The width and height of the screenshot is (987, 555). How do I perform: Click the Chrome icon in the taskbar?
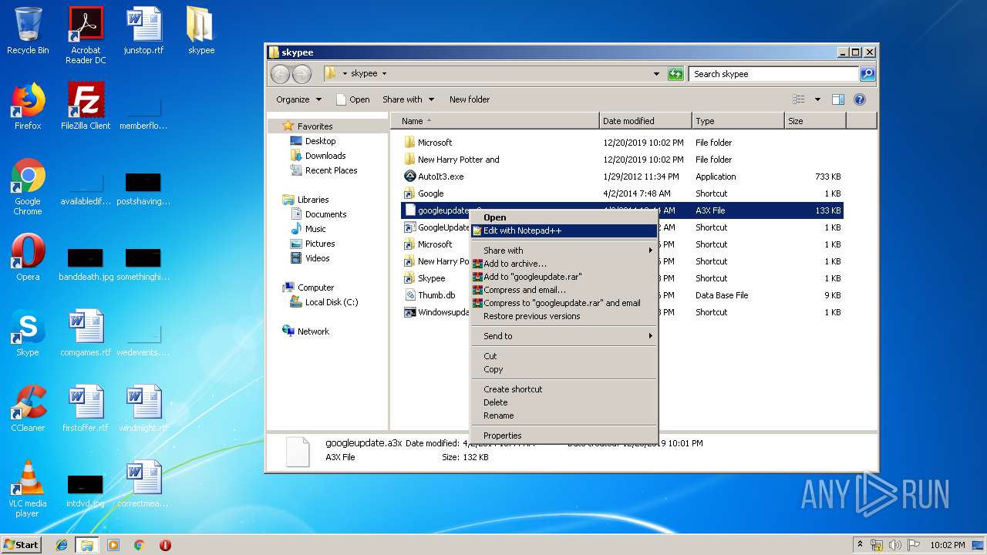click(139, 545)
